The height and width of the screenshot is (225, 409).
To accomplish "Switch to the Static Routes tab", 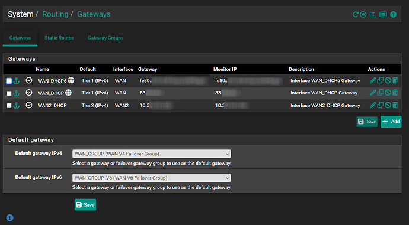I will pos(59,38).
